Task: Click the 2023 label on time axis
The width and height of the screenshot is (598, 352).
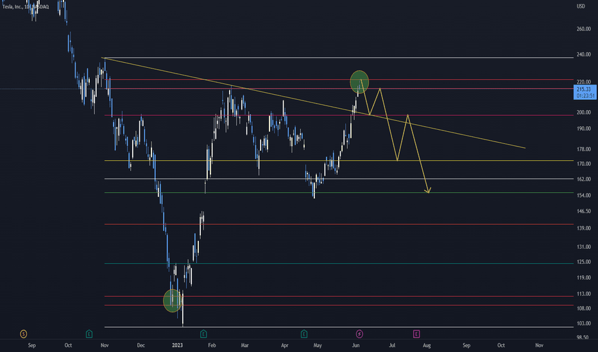Action: (x=177, y=345)
